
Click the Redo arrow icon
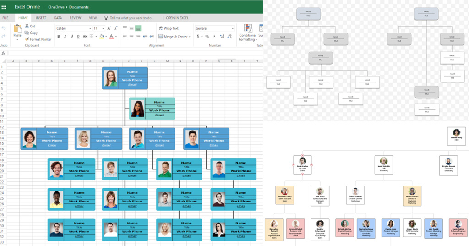click(4, 36)
